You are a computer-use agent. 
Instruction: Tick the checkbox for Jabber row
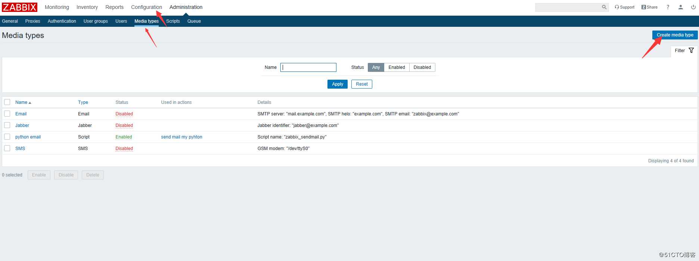pos(7,125)
